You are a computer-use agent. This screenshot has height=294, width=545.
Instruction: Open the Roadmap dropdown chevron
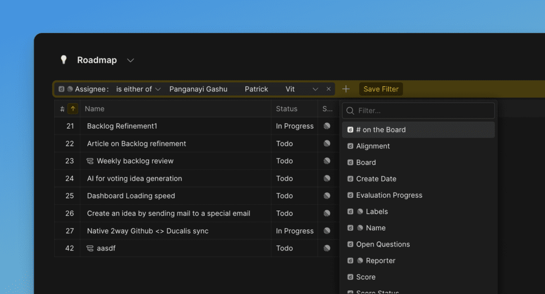tap(130, 61)
